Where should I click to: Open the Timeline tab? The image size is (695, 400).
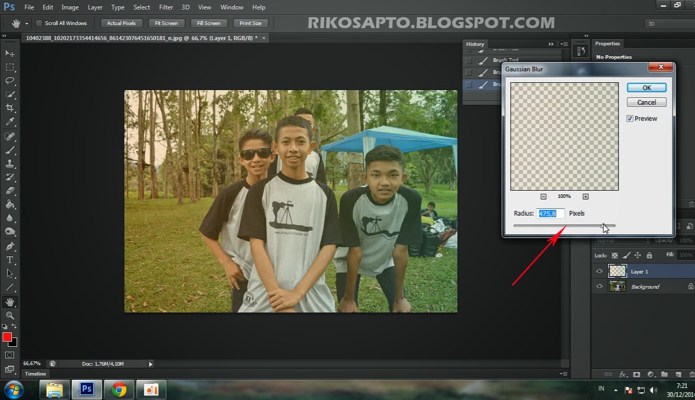[36, 374]
